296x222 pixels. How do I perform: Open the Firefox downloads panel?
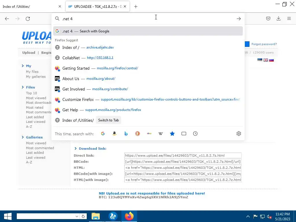click(278, 18)
